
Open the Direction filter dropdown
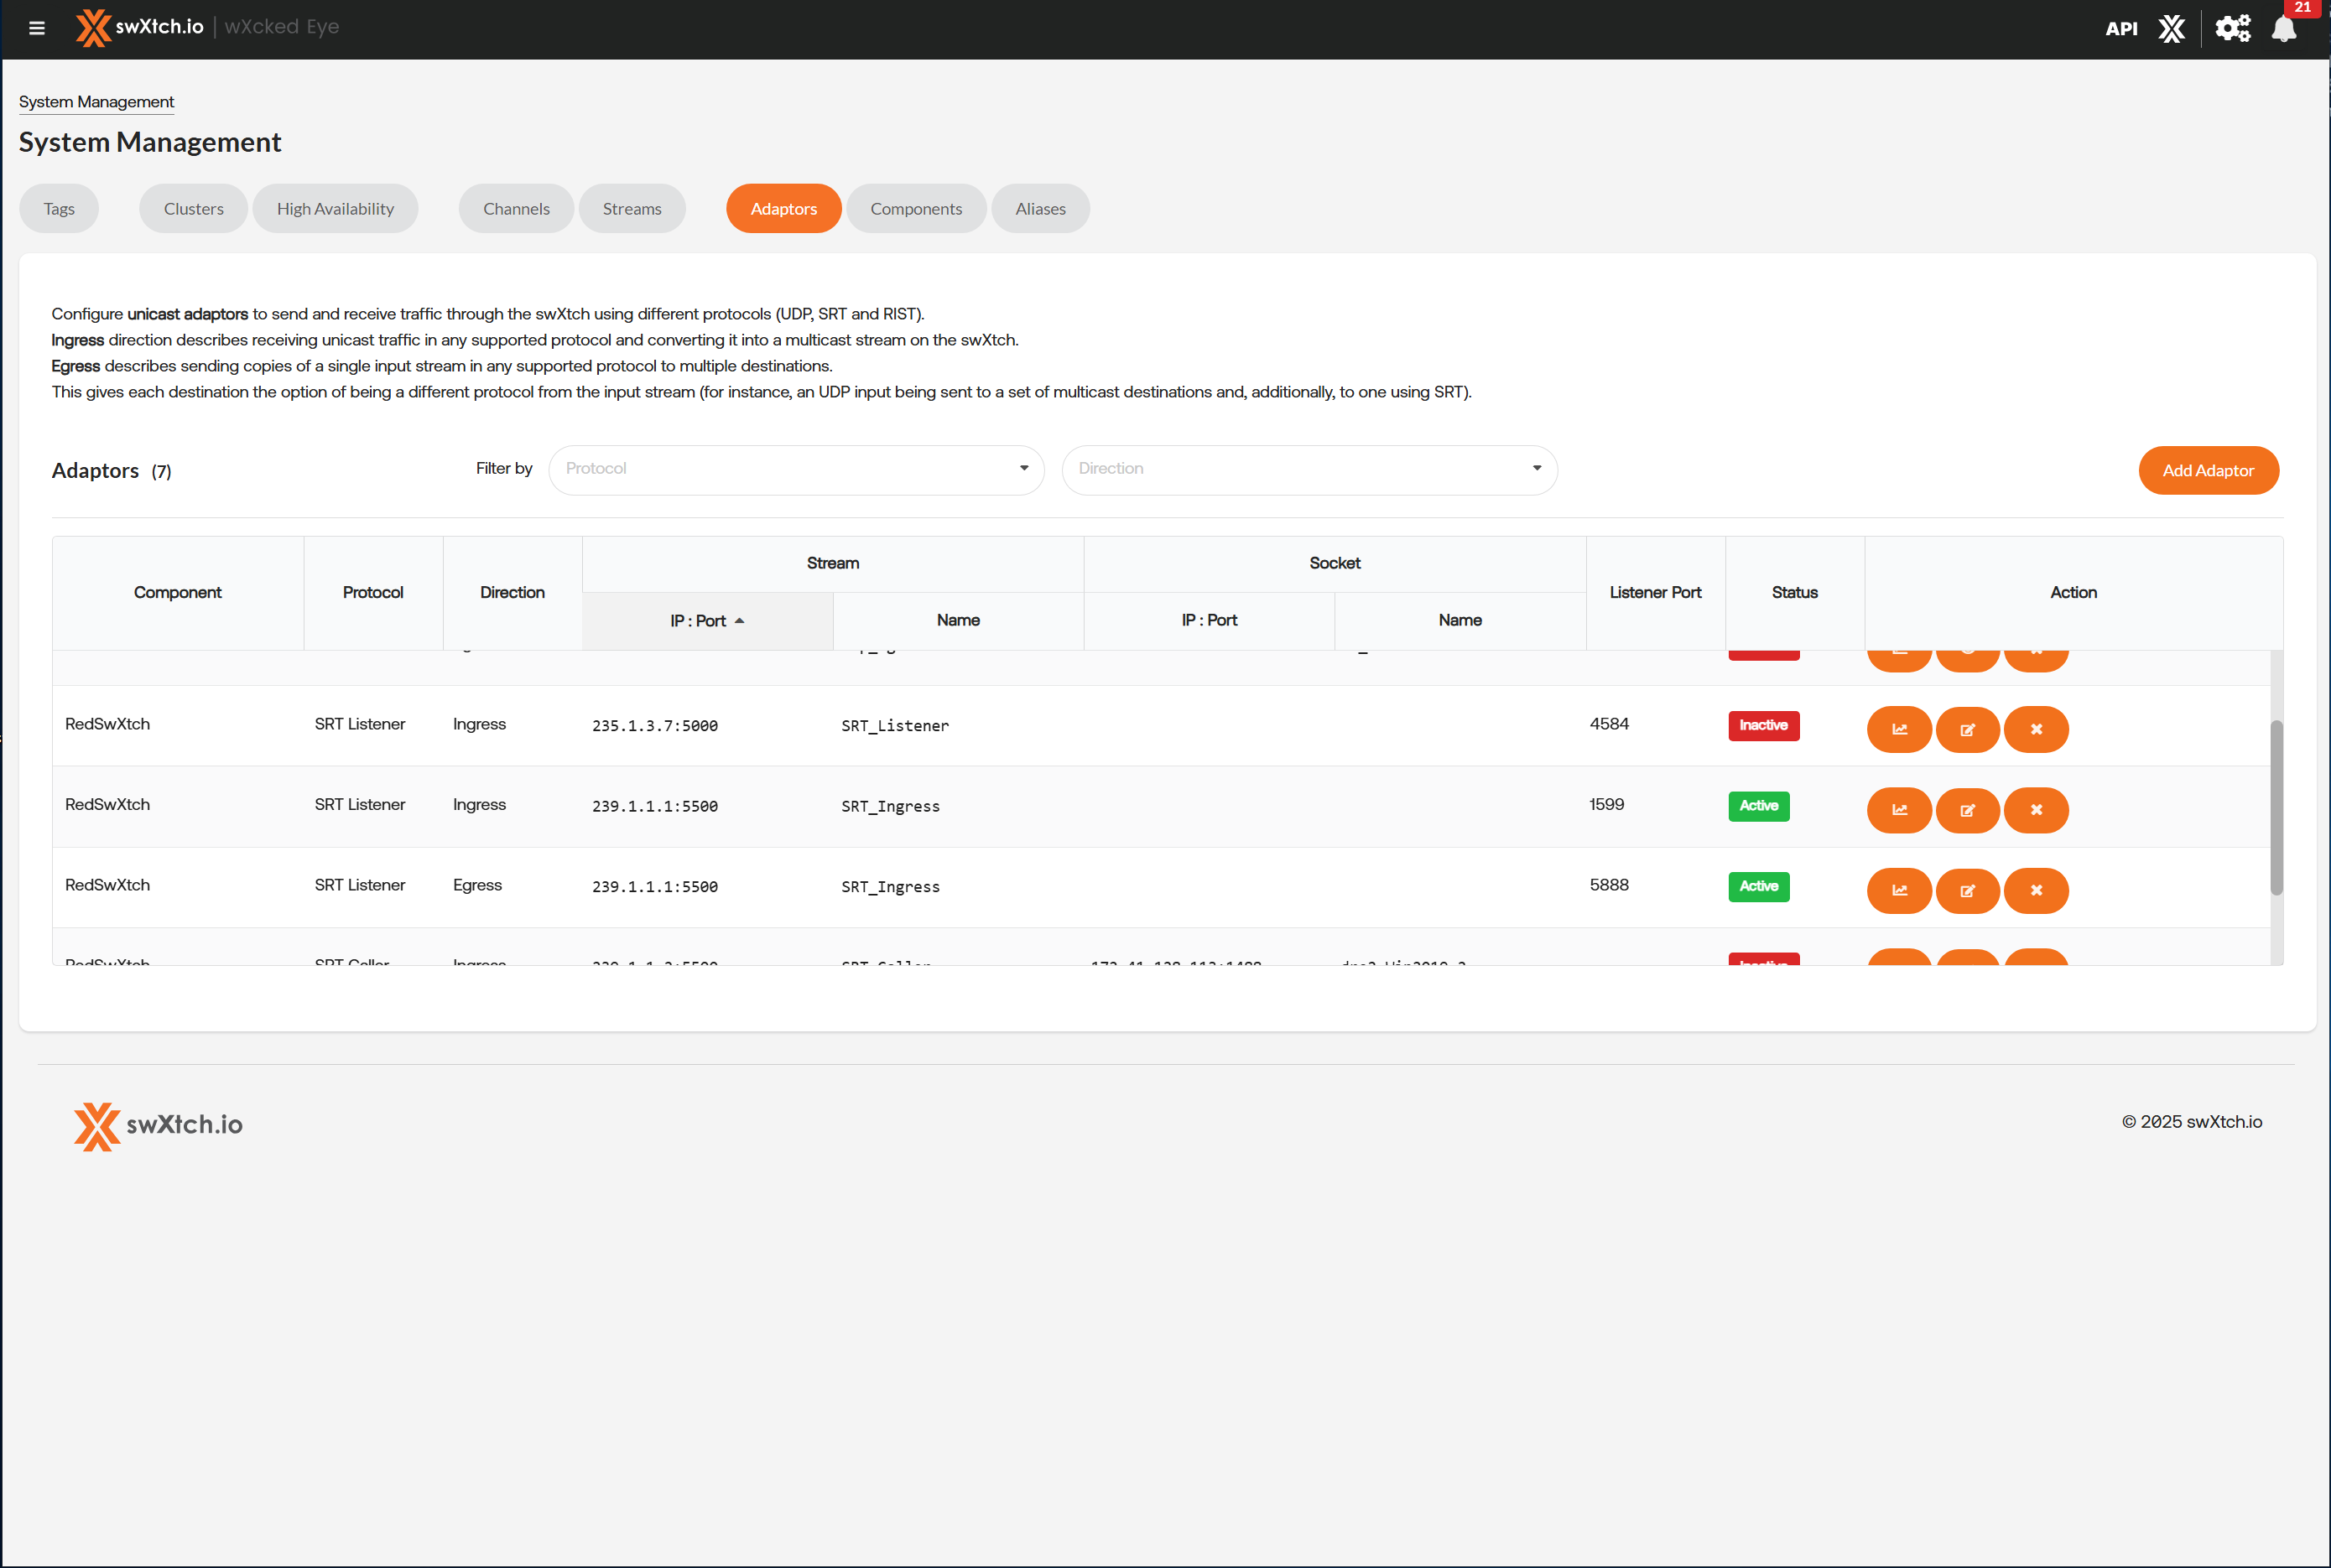(1309, 469)
